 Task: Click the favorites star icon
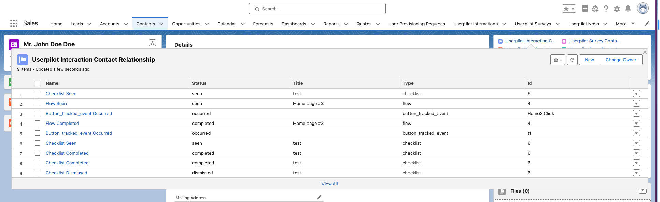click(x=566, y=9)
